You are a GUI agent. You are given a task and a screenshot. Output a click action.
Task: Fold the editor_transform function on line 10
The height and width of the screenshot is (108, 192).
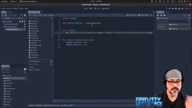pyautogui.click(x=61, y=40)
